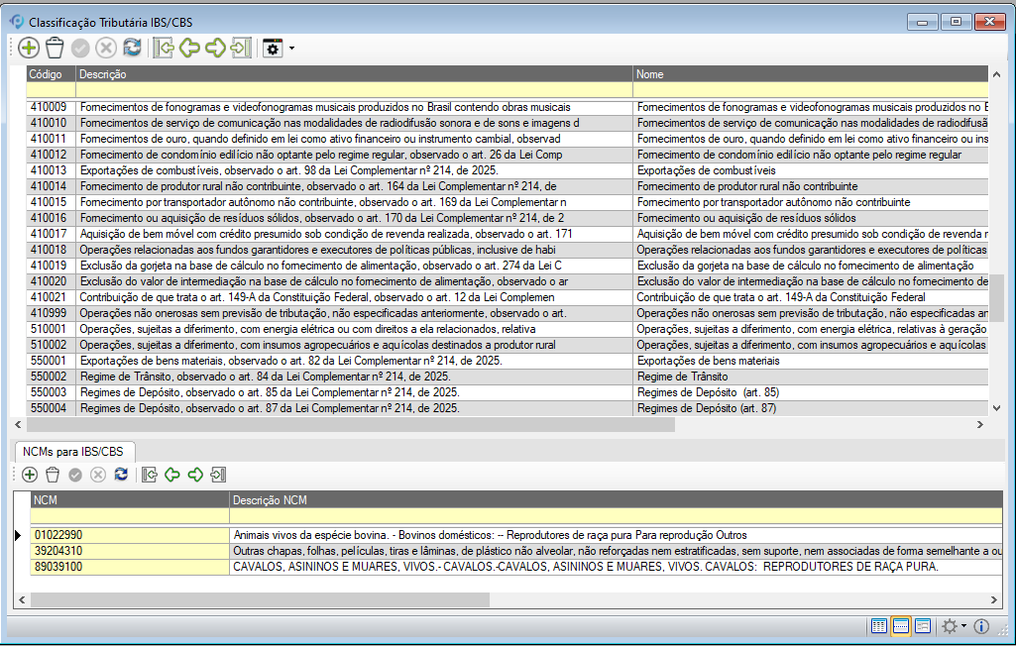Select the Regime de Trânsito name cell
The image size is (1016, 646).
point(811,377)
